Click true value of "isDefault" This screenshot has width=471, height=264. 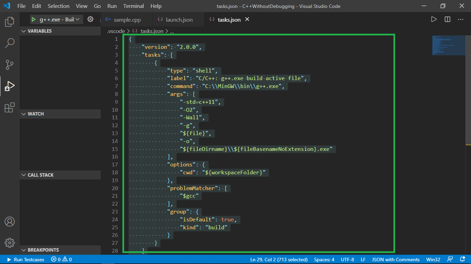click(x=228, y=220)
